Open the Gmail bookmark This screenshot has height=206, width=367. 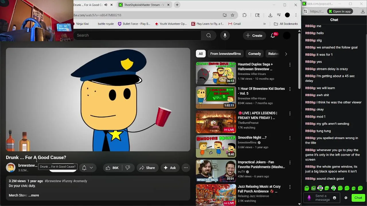234,24
